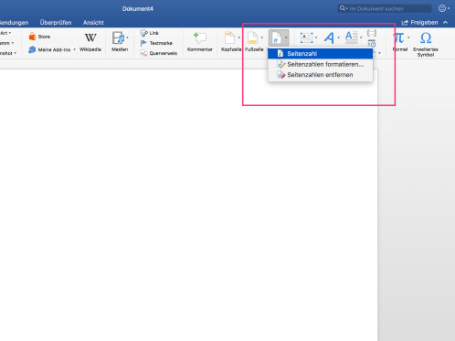The width and height of the screenshot is (455, 341).
Task: Switch to the Überprüfen tab
Action: pyautogui.click(x=56, y=23)
